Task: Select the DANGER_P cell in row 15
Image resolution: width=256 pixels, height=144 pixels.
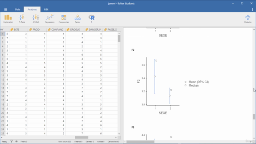Action: (x=94, y=92)
